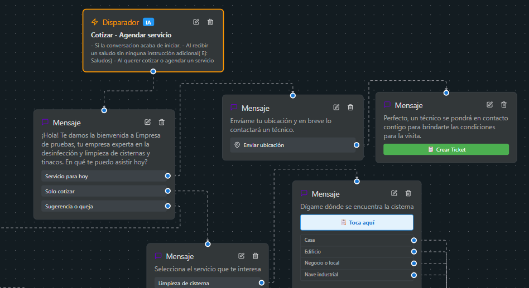The width and height of the screenshot is (529, 288).
Task: Click the Selecciona el servicio que te interesa text
Action: point(208,269)
